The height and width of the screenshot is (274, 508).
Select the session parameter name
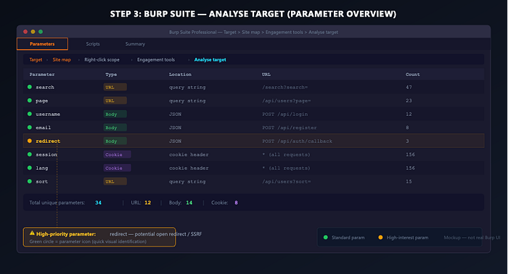point(46,154)
